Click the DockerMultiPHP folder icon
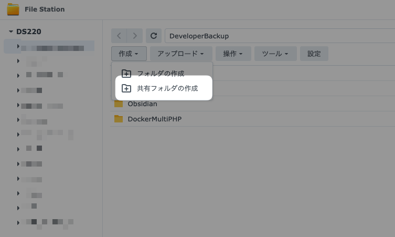 (119, 119)
